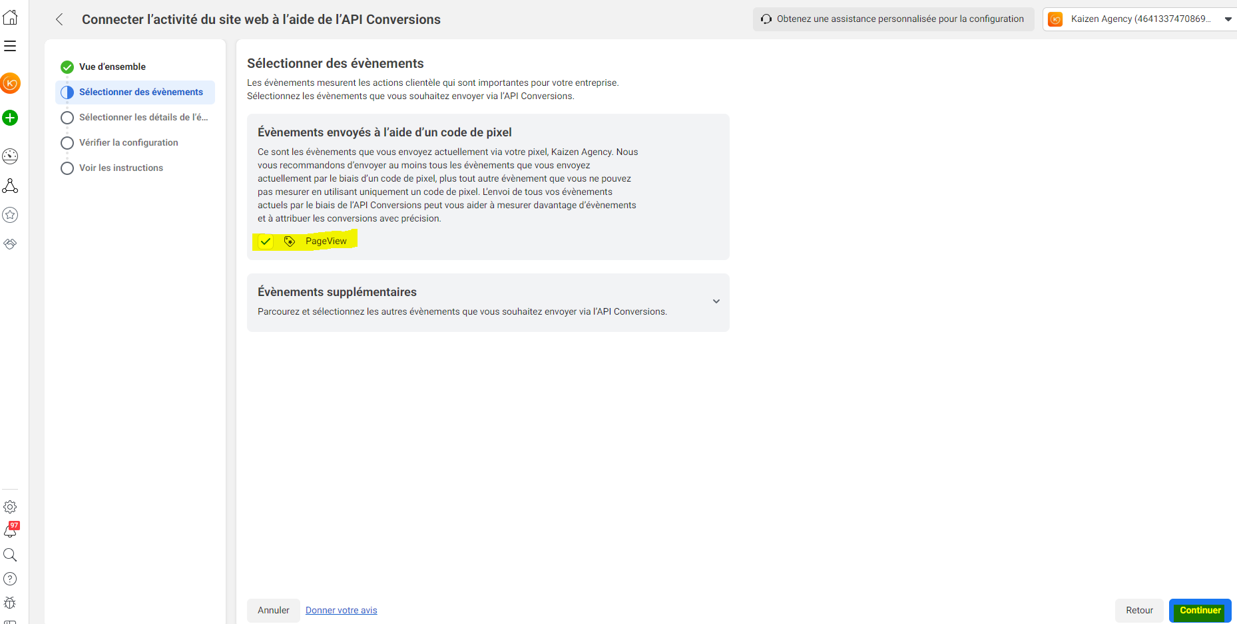Screen dimensions: 1237x624
Task: Click the bug report icon
Action: [10, 603]
